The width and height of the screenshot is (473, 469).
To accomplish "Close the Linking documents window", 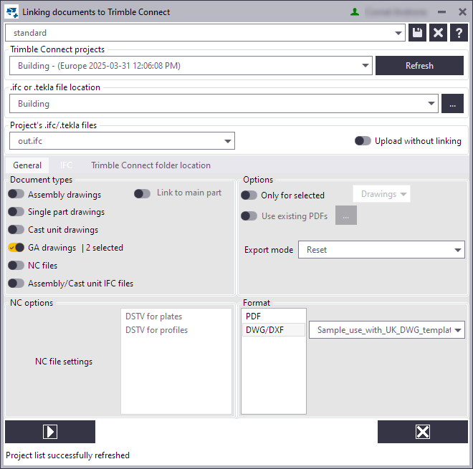I will 462,12.
